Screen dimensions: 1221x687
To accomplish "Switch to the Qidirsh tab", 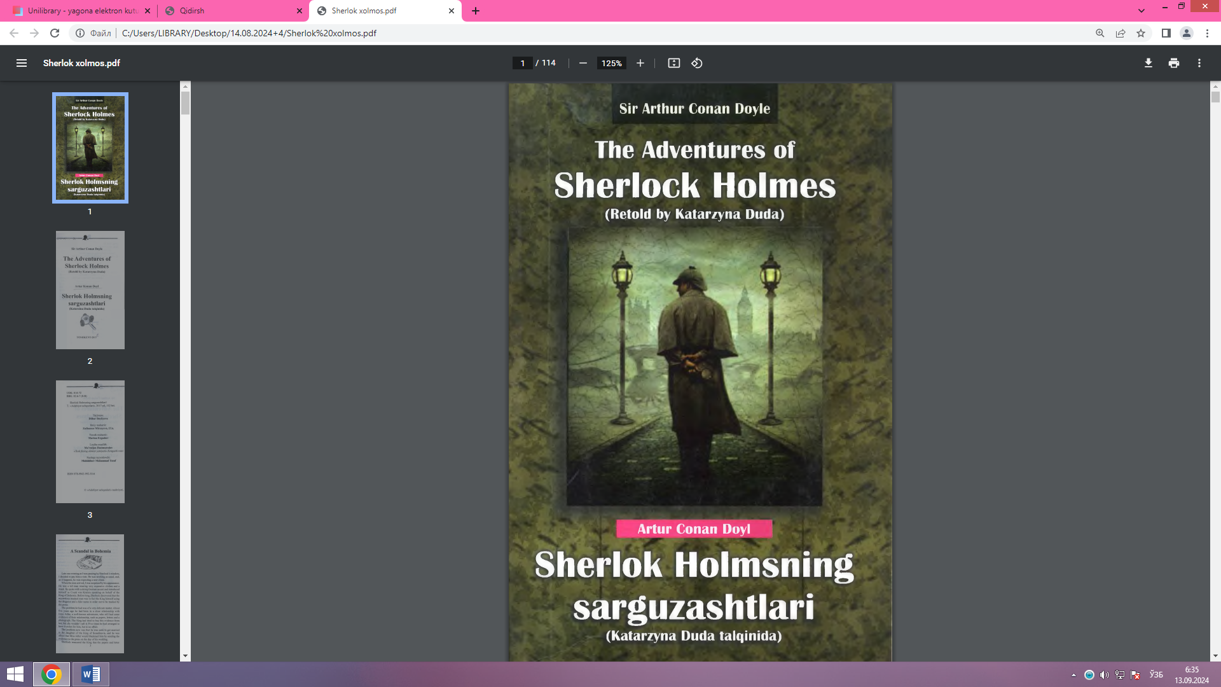I will pos(233,11).
